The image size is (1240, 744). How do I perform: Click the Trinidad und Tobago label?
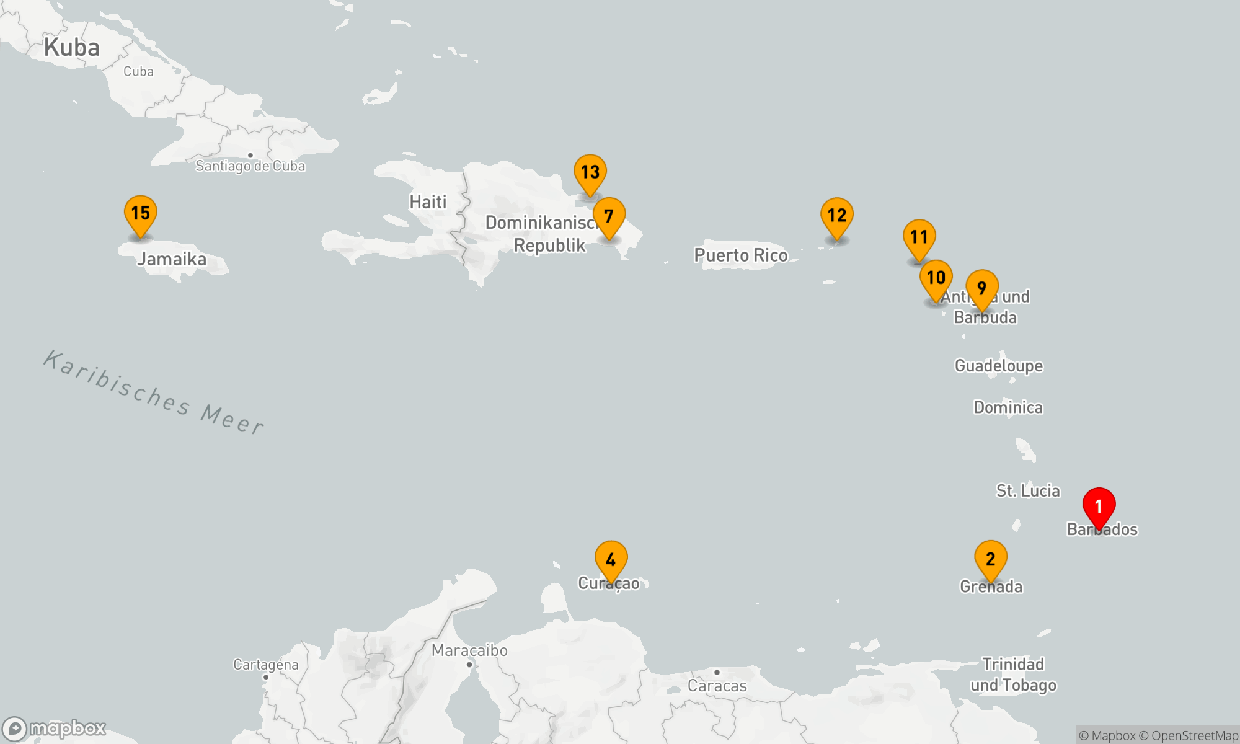1013,675
